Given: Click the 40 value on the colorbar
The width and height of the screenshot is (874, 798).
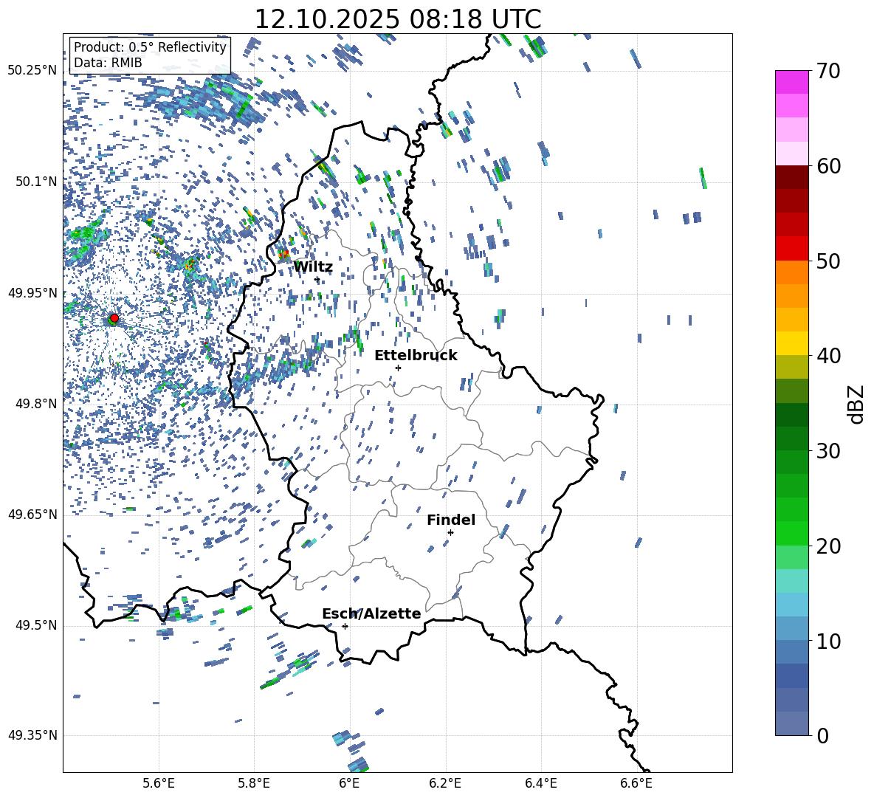Looking at the screenshot, I should click(x=828, y=356).
